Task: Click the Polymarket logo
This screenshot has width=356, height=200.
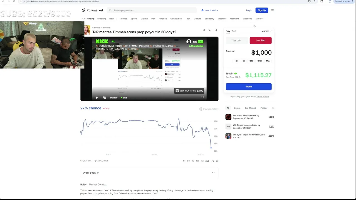Action: click(92, 10)
